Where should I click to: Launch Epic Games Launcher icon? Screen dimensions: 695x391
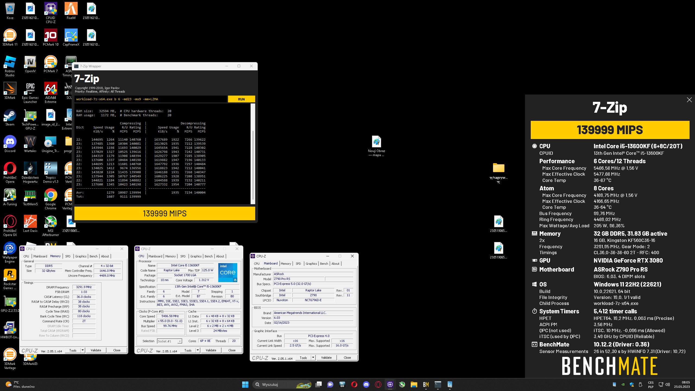tap(30, 93)
